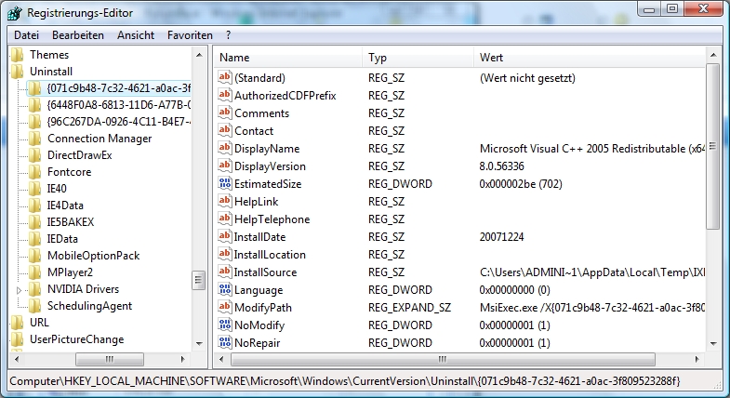Click the DirectDrawEx folder icon
Image resolution: width=730 pixels, height=398 pixels.
(x=35, y=155)
